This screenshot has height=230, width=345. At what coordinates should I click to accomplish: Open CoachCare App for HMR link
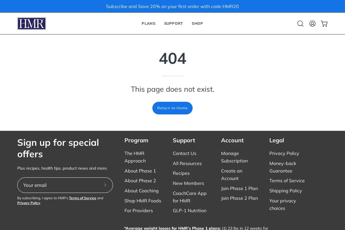pyautogui.click(x=190, y=197)
